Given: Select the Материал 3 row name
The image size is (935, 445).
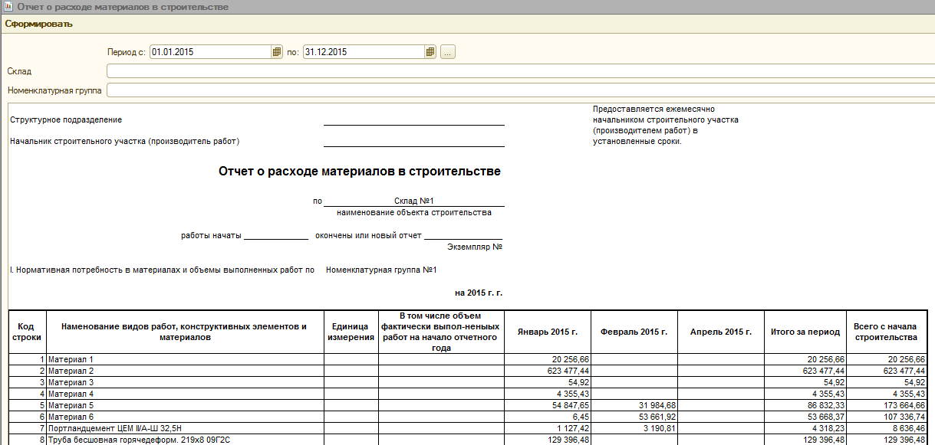Looking at the screenshot, I should click(x=71, y=382).
